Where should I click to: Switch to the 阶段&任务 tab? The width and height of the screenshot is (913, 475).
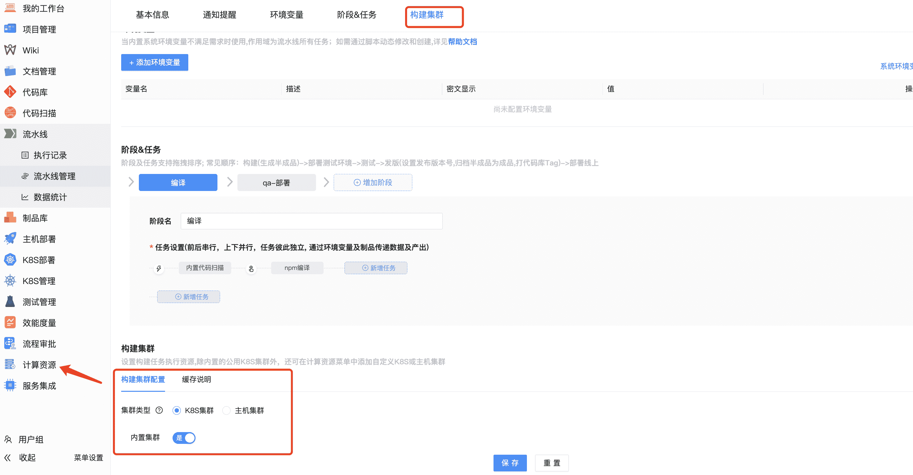pyautogui.click(x=356, y=15)
